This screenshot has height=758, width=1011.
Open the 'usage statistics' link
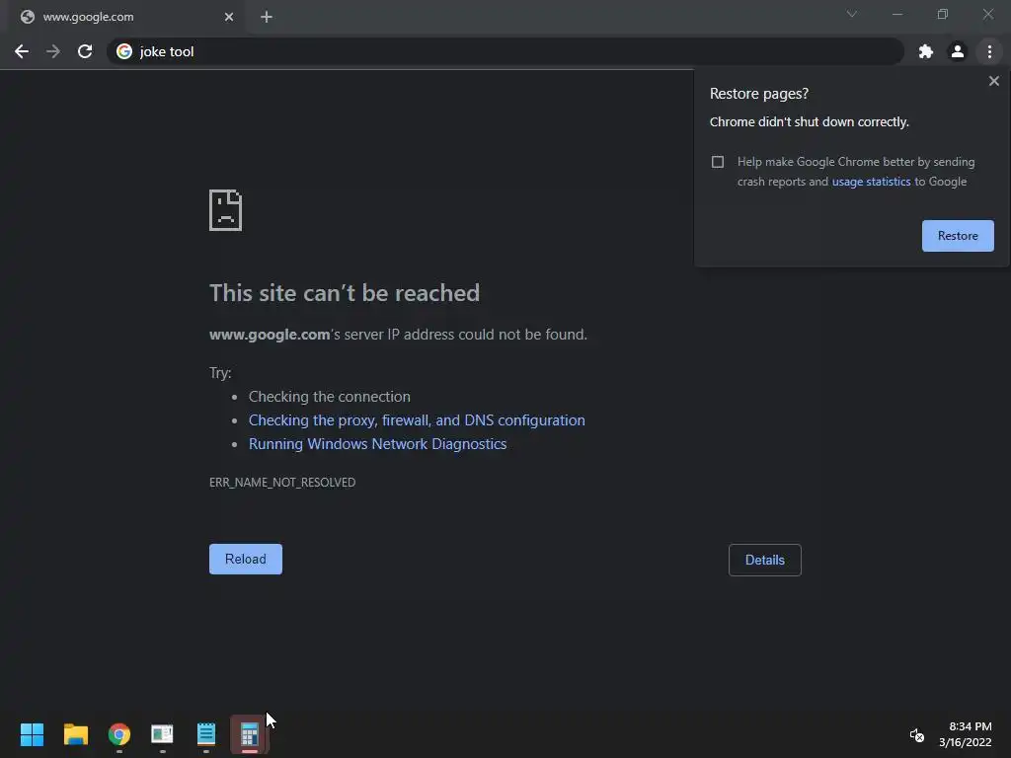click(871, 182)
